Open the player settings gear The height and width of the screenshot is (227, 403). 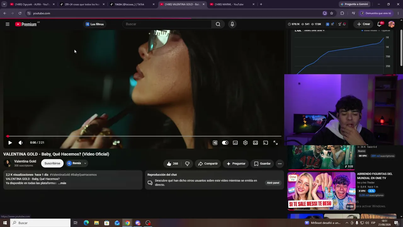pos(245,143)
